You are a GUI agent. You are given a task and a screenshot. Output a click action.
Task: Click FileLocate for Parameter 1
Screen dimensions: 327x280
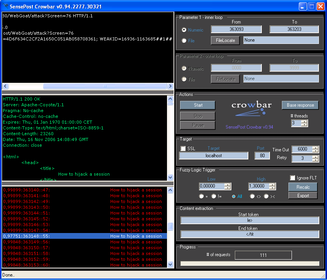coord(225,40)
